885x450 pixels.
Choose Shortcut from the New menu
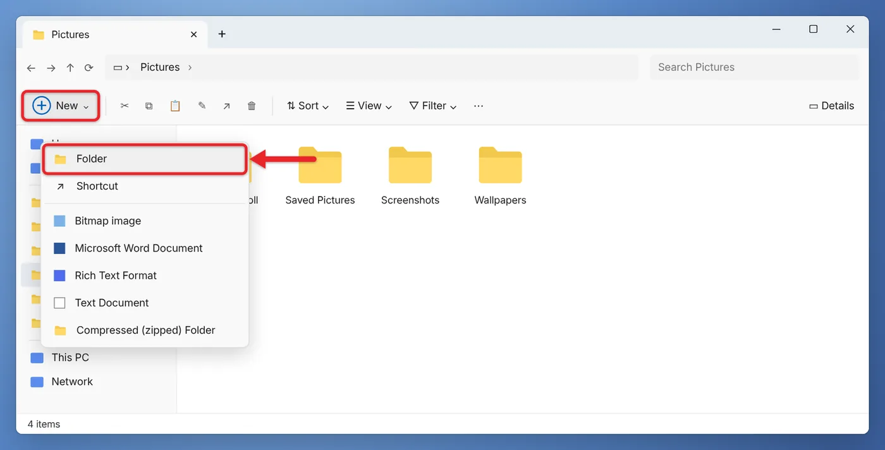coord(145,186)
